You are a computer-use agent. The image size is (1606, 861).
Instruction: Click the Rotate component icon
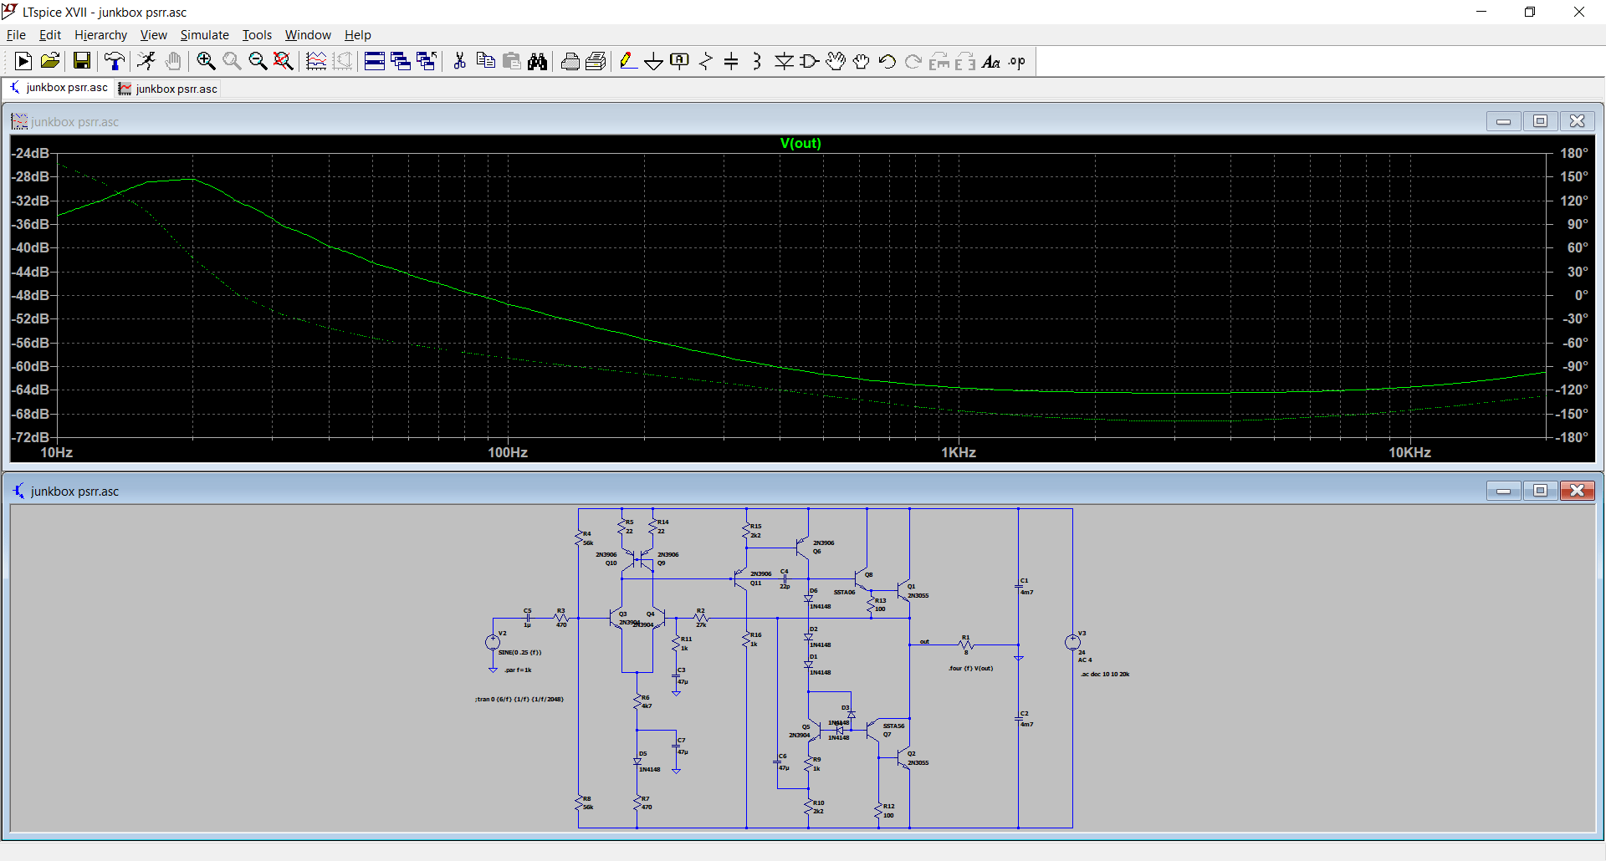(x=939, y=61)
